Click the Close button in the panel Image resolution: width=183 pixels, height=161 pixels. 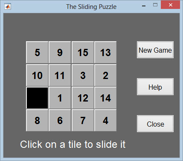155,124
